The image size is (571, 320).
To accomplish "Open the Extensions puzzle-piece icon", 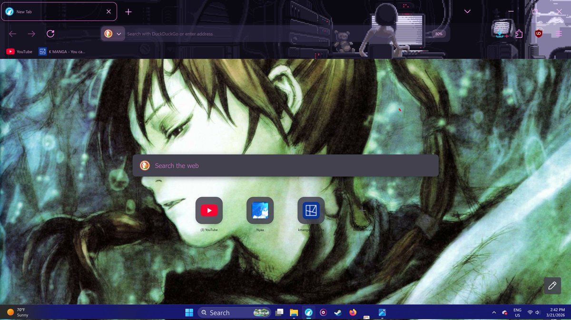I will pos(519,34).
